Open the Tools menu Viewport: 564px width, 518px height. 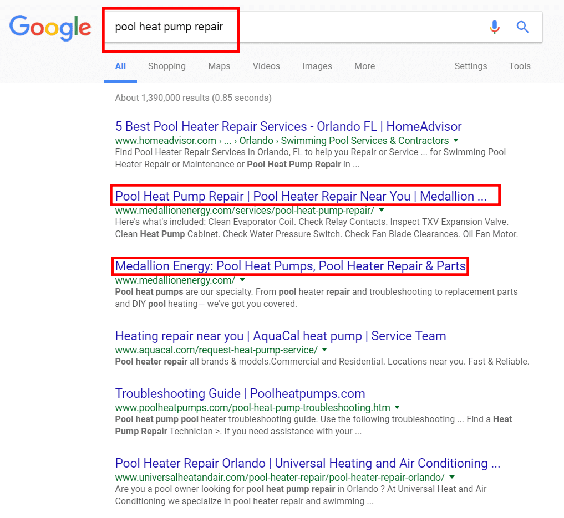pyautogui.click(x=519, y=66)
